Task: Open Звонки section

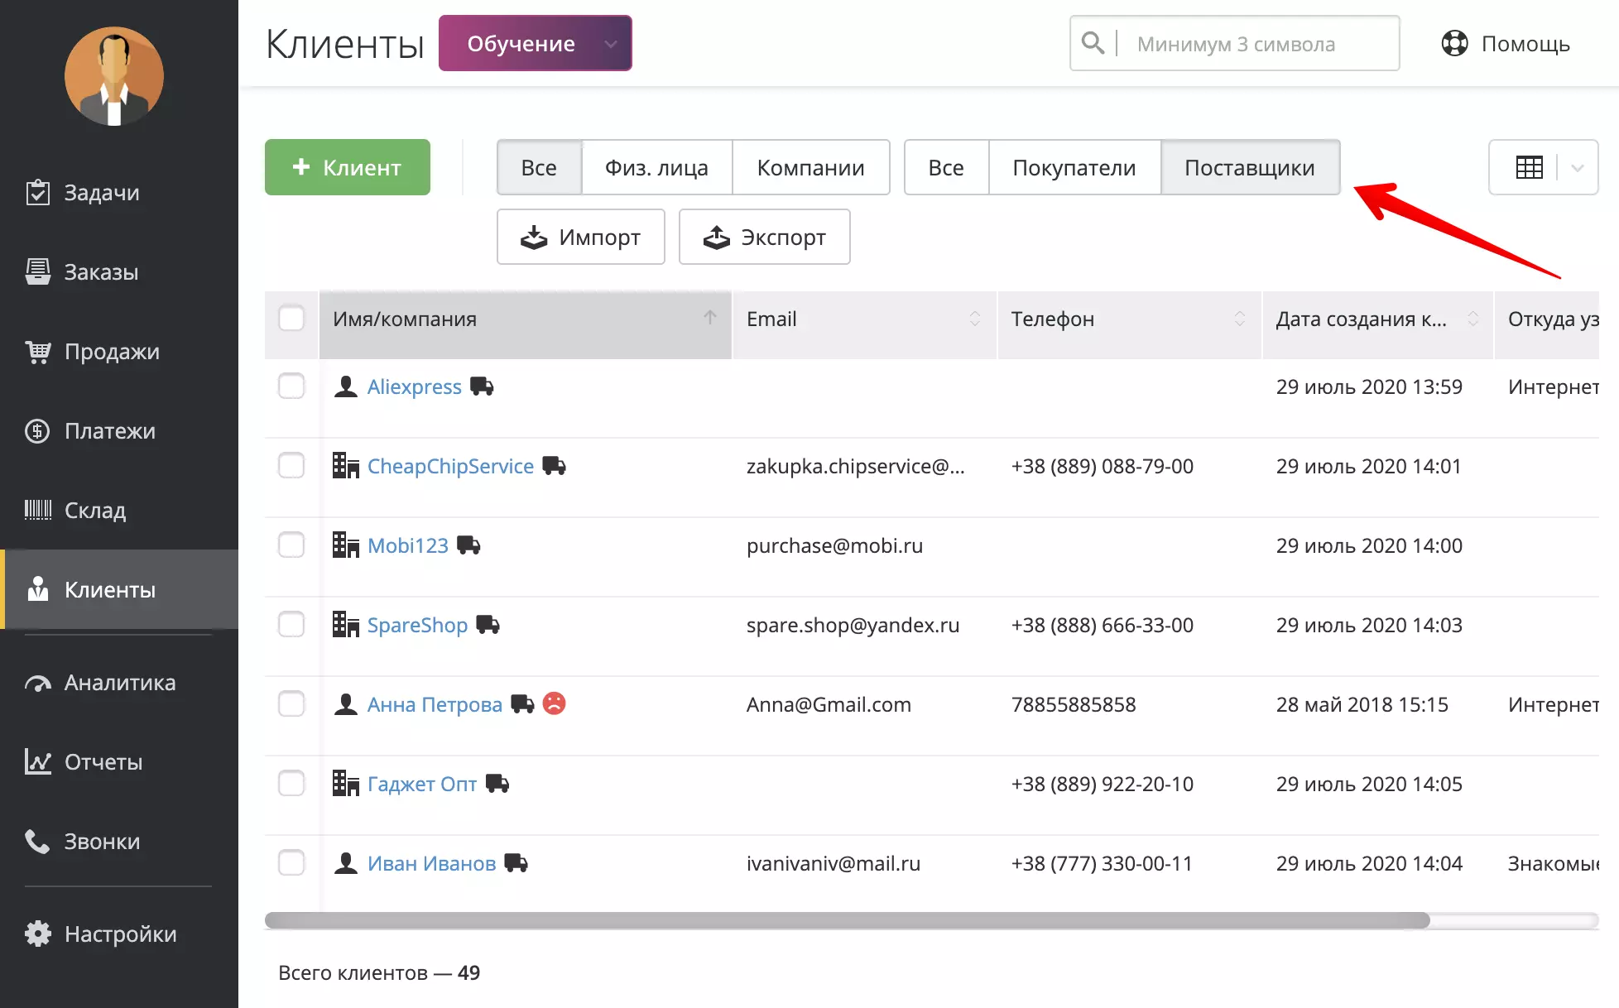Action: [x=119, y=842]
